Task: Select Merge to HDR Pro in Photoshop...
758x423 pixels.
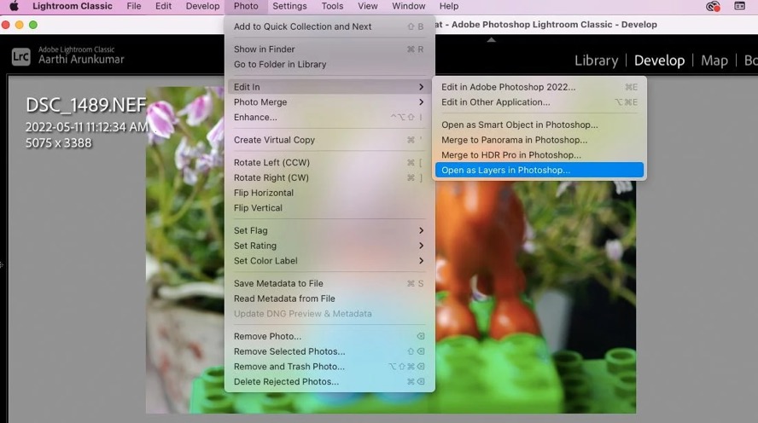Action: pos(539,154)
